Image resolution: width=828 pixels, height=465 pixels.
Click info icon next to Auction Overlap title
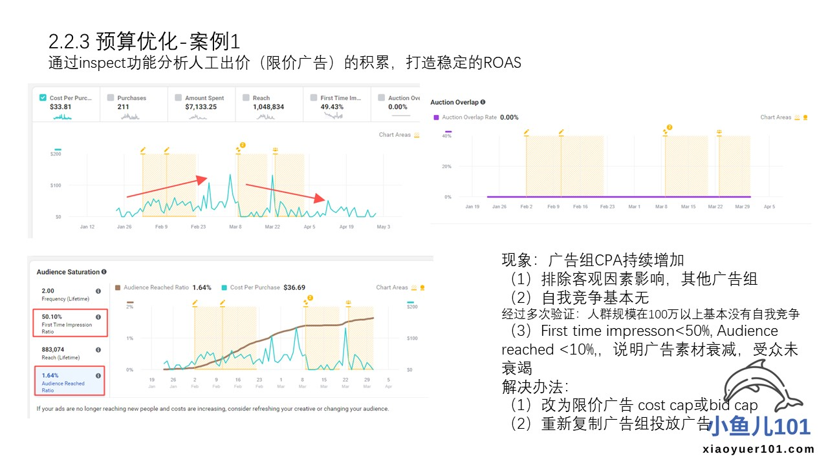(483, 102)
